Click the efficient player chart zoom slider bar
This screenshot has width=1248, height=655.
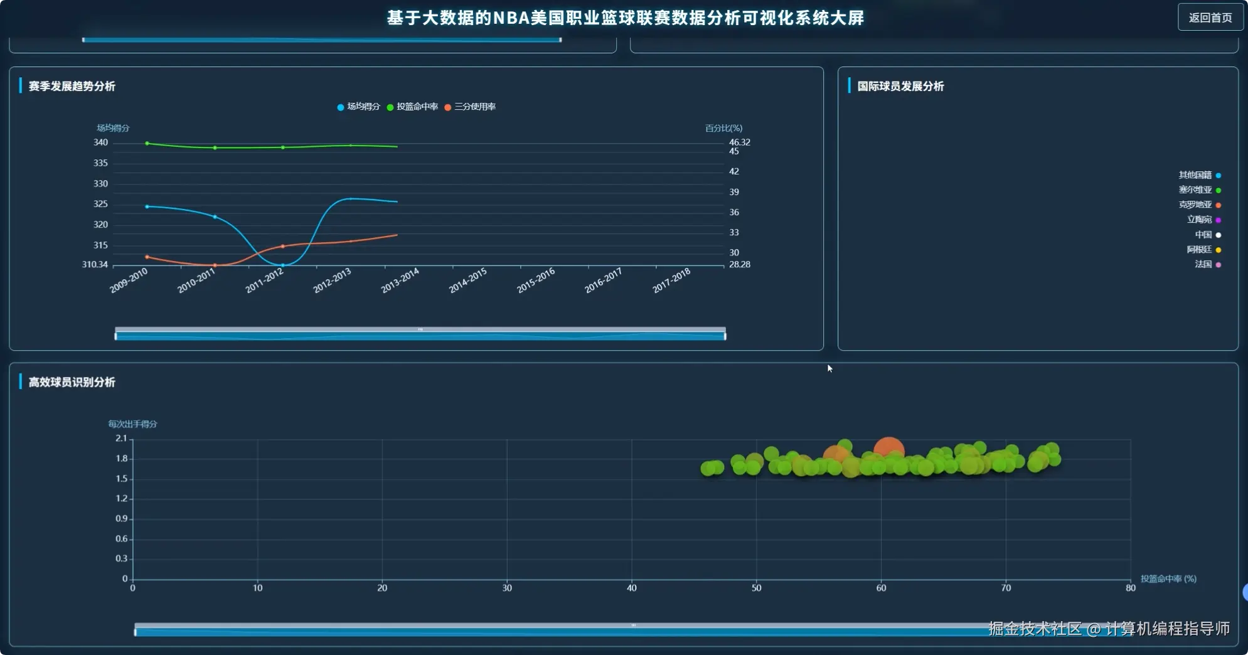click(634, 629)
